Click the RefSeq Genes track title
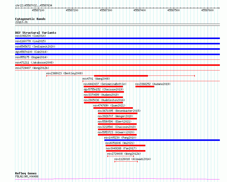227x182 pixels. point(26,173)
